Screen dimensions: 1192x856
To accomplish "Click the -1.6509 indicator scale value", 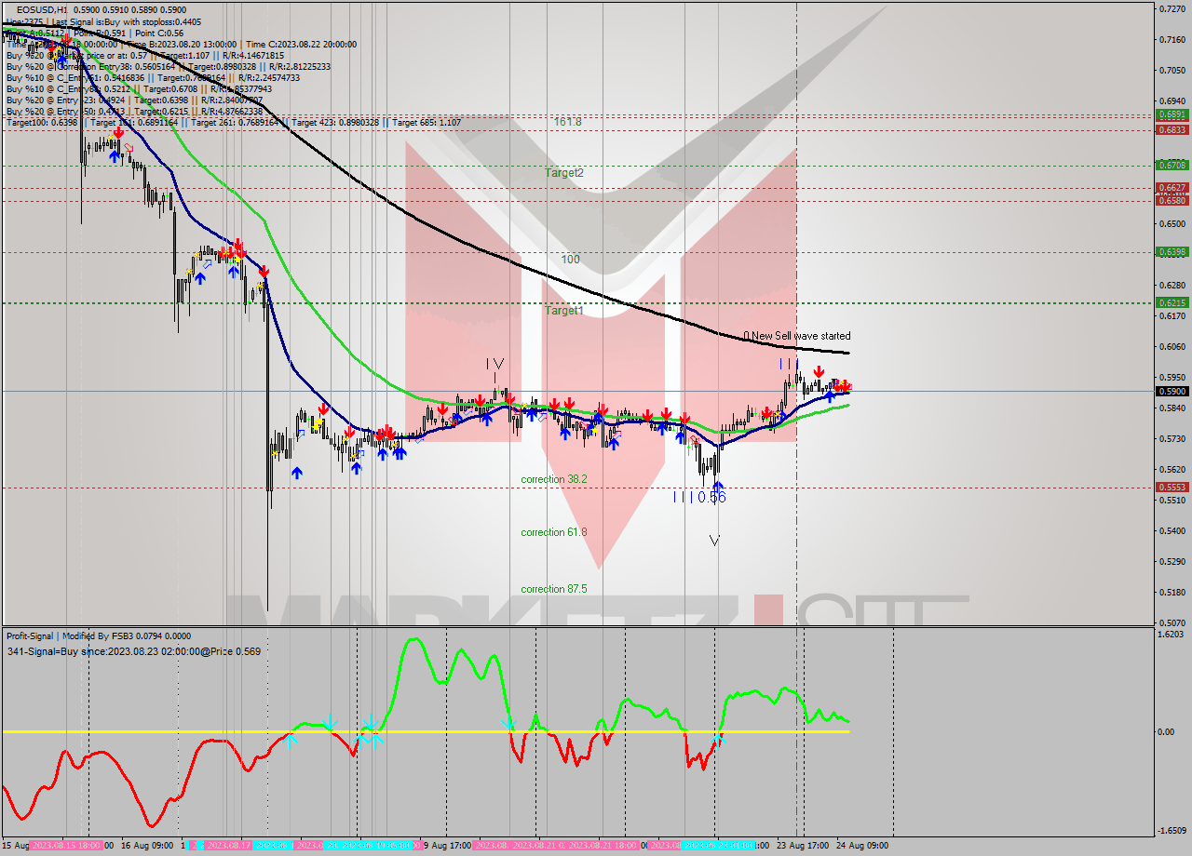I will tap(1172, 831).
